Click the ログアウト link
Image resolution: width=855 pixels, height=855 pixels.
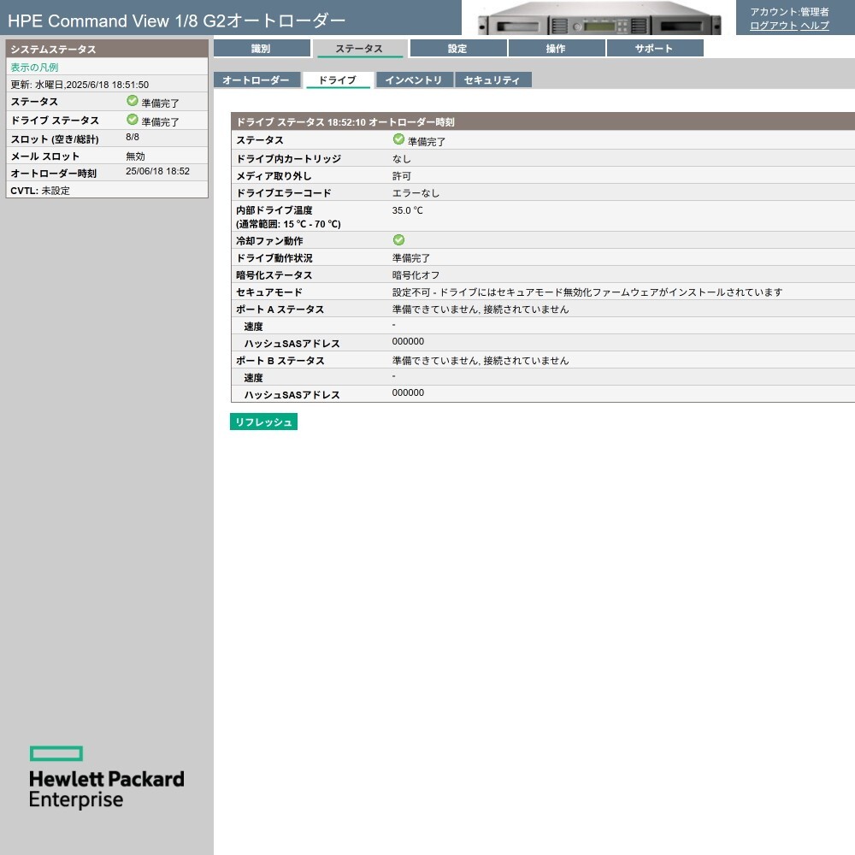pyautogui.click(x=773, y=26)
